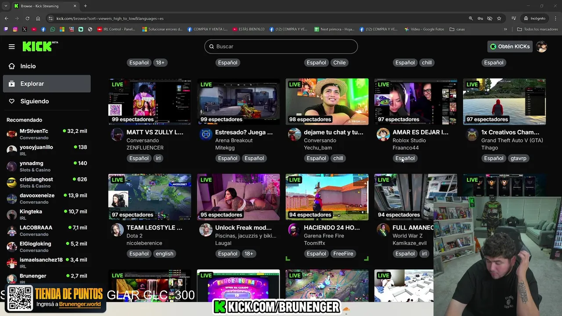Image resolution: width=562 pixels, height=316 pixels.
Task: Open the Arena Breakout stream thumbnail
Action: [238, 102]
